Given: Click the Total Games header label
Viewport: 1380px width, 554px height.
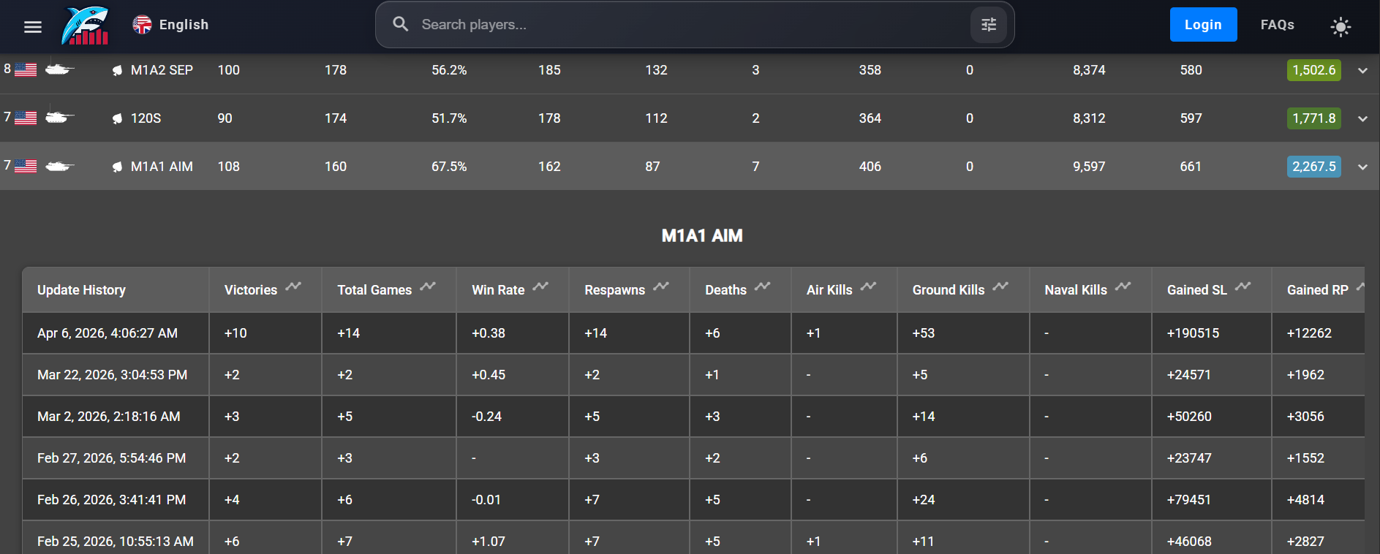Looking at the screenshot, I should point(374,290).
